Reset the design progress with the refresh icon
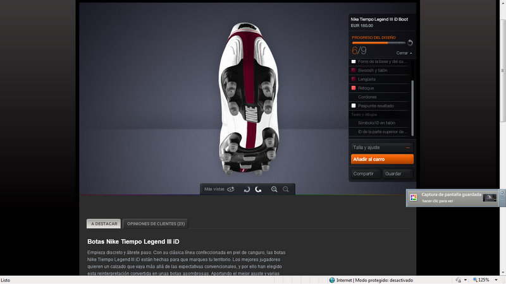This screenshot has width=506, height=284. point(410,42)
